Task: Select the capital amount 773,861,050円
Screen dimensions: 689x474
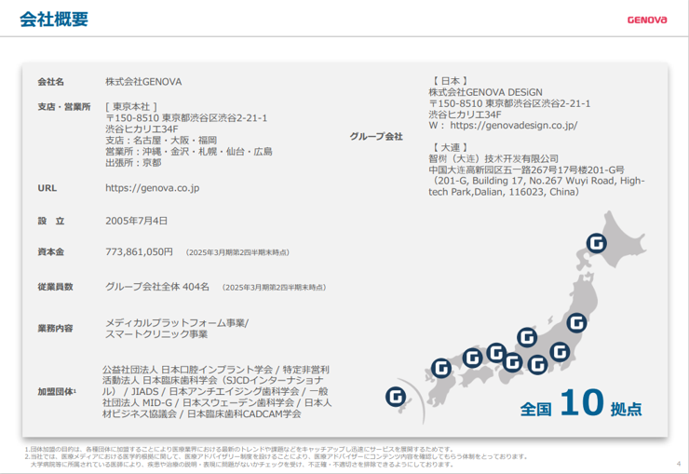Action: [139, 252]
